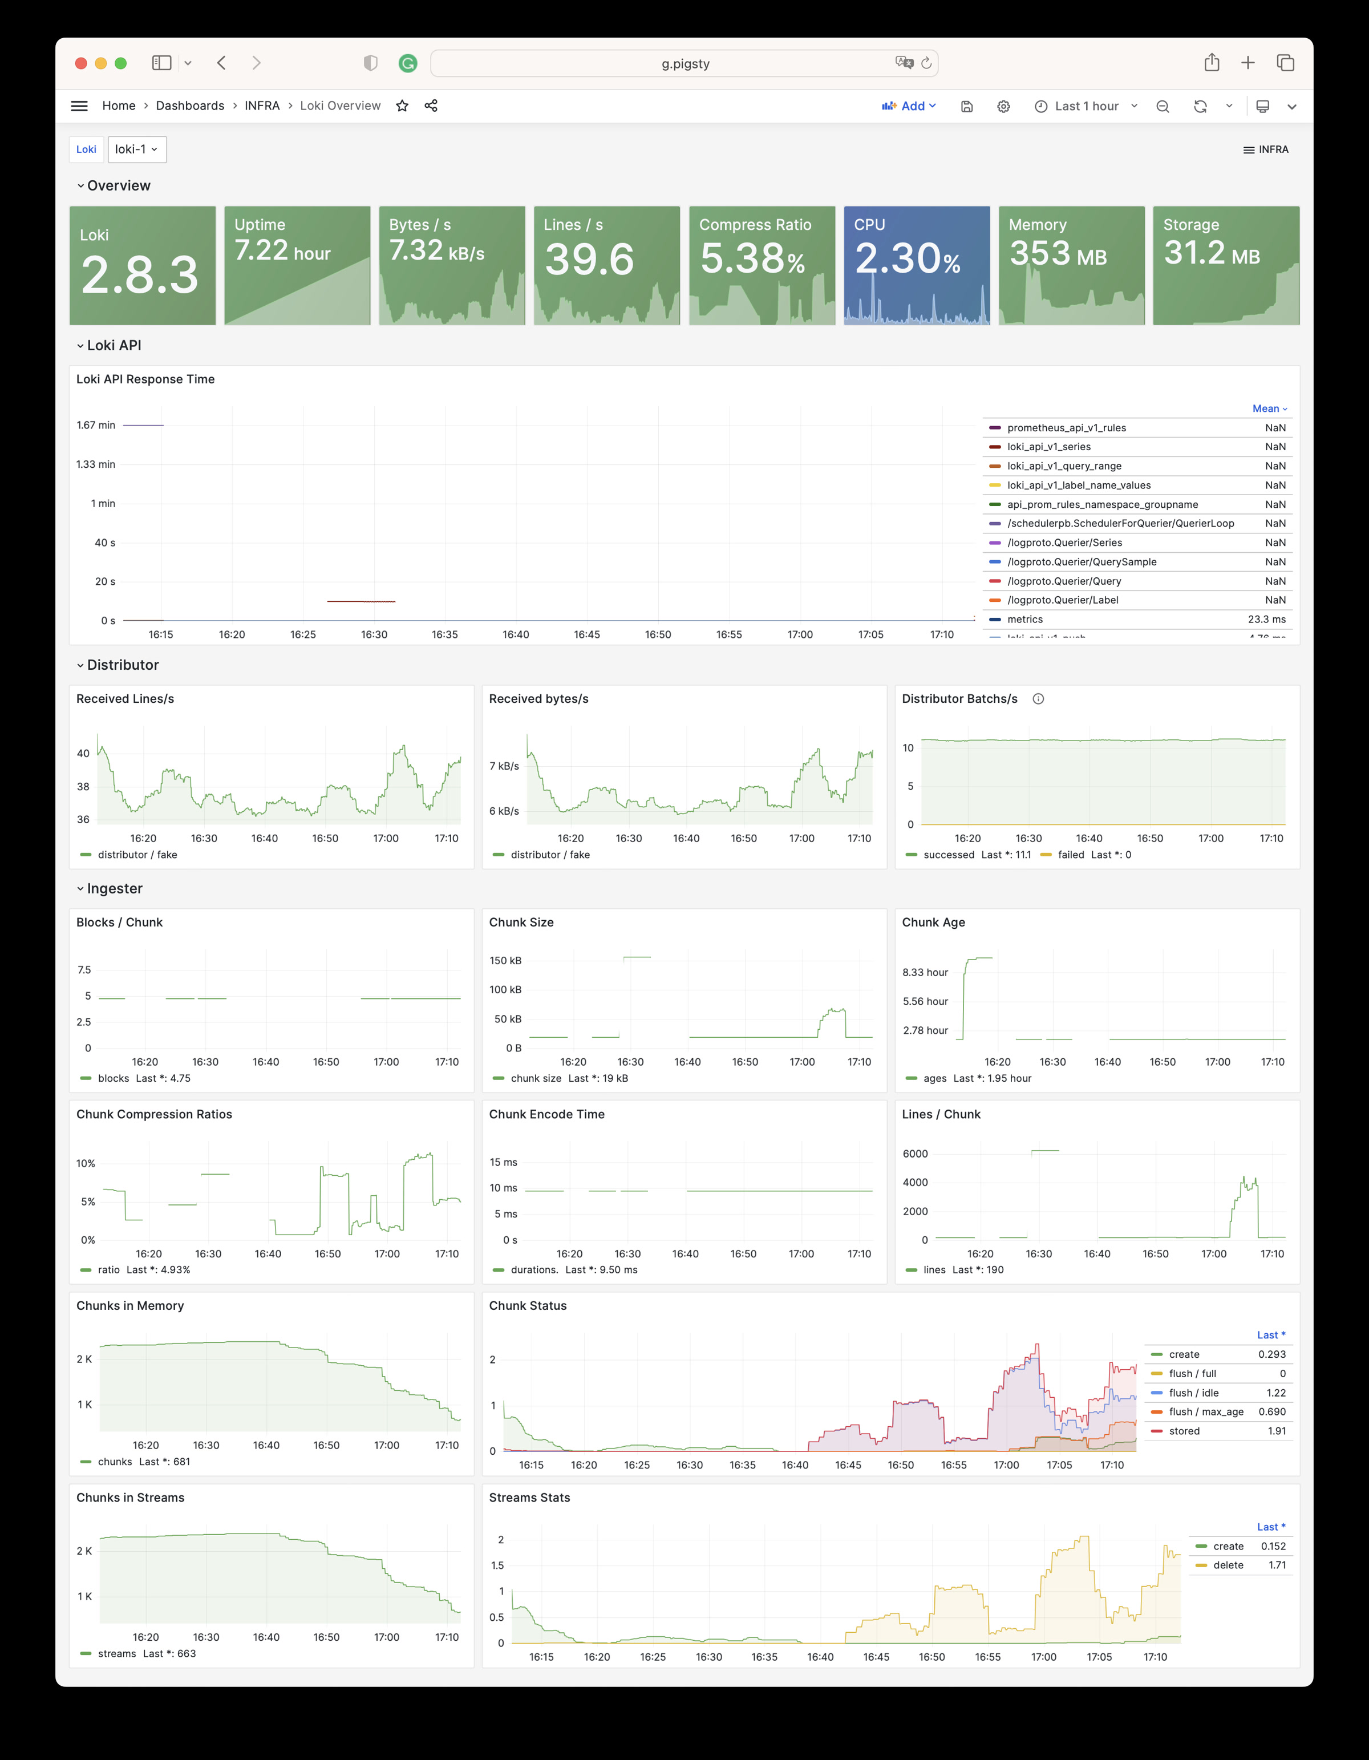The width and height of the screenshot is (1369, 1760).
Task: Refresh the dashboard
Action: (x=1200, y=106)
